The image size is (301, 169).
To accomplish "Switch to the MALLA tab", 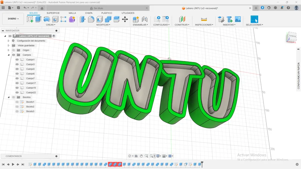I will [x=72, y=13].
